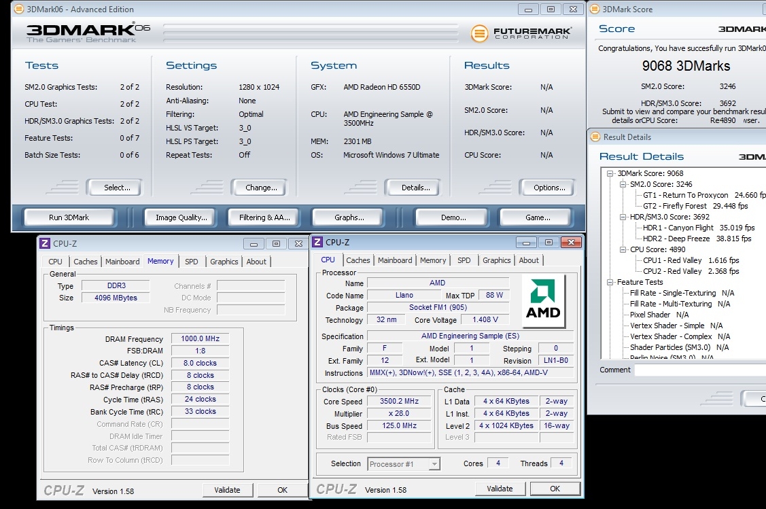Select Vertex Shader - Simple item

pos(676,326)
